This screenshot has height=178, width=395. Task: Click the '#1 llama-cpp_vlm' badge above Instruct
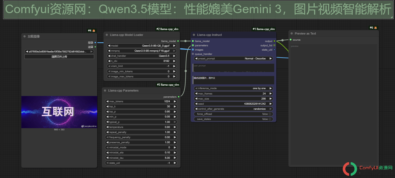(263, 29)
